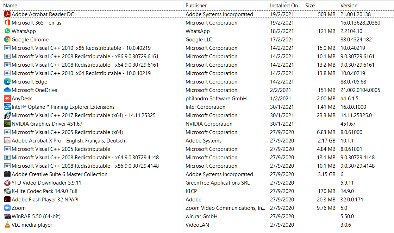The height and width of the screenshot is (233, 394).
Task: Select the VLC media player name
Action: coord(32,225)
